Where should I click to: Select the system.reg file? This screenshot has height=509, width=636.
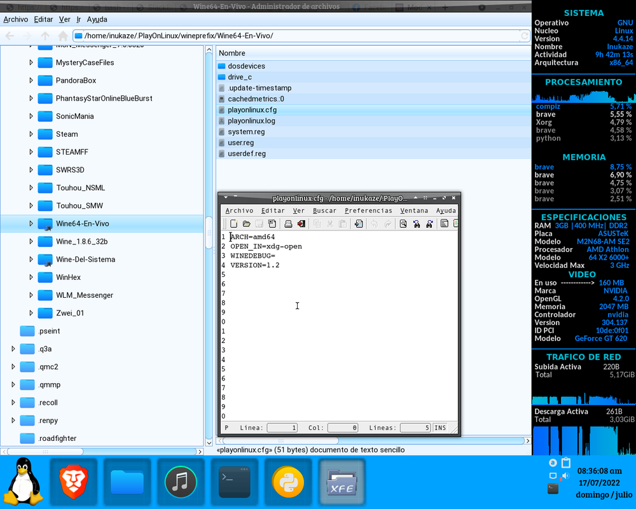tap(246, 132)
